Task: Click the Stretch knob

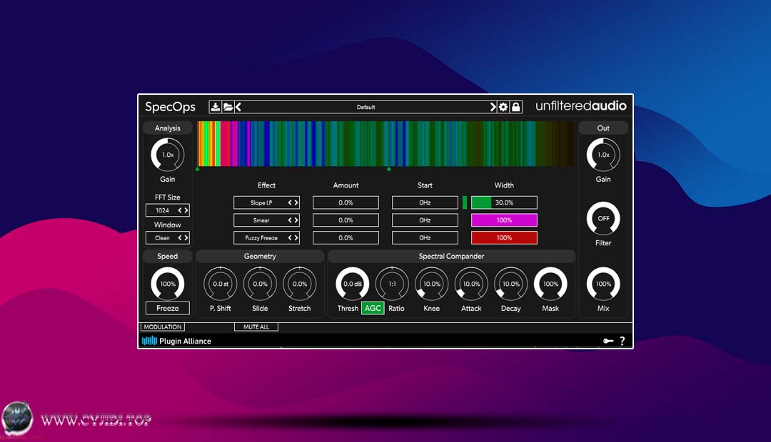Action: tap(299, 284)
